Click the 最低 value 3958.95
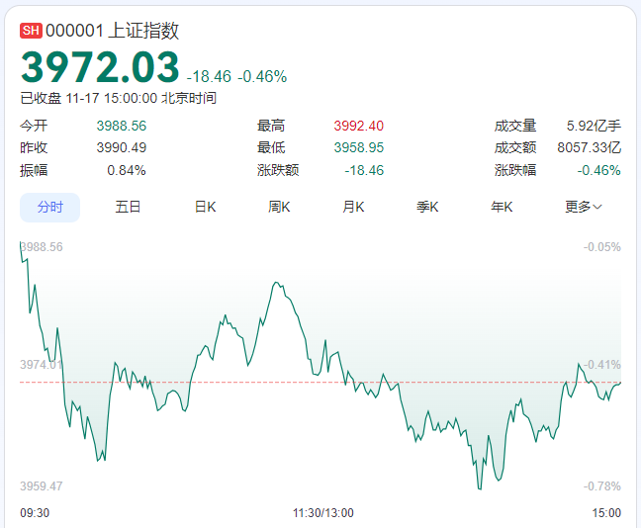 point(358,147)
